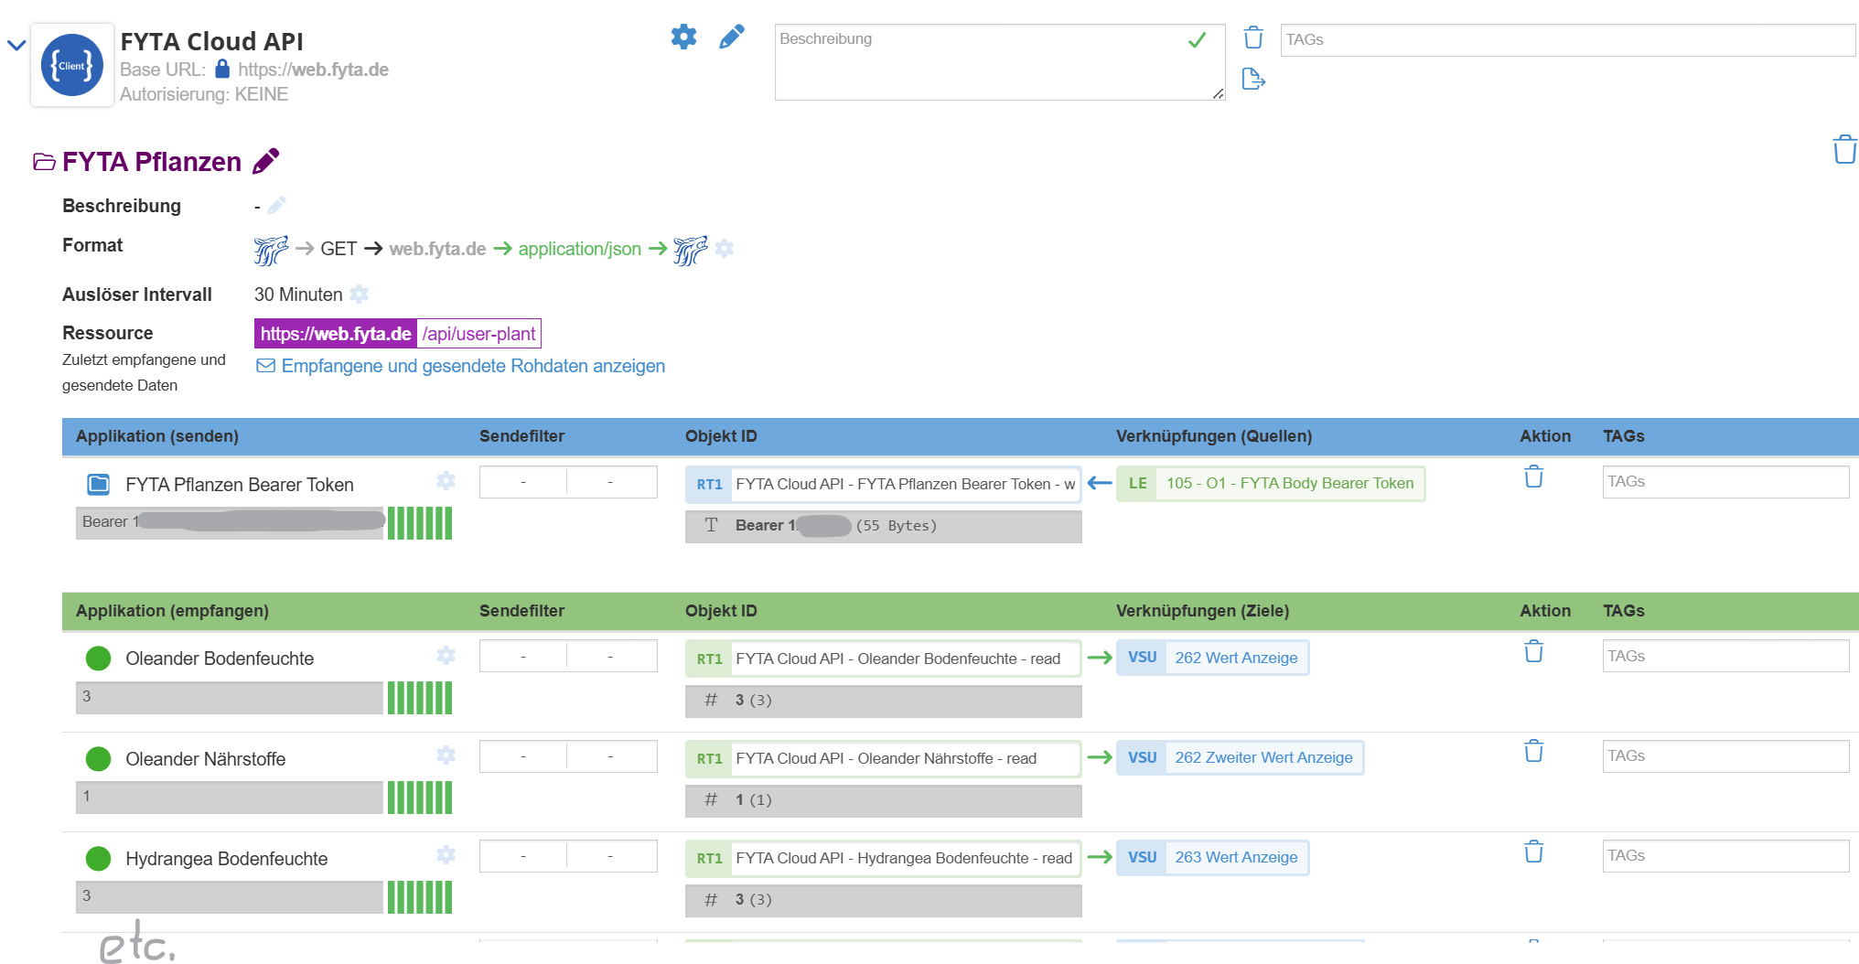Collapse the FYTA Pflanzen folder
The image size is (1859, 964).
pos(44,162)
